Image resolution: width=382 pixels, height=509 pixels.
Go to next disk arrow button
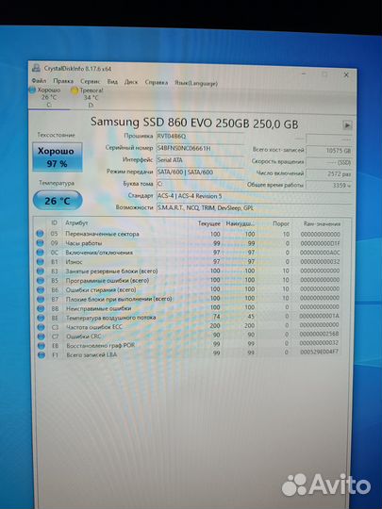pos(347,125)
